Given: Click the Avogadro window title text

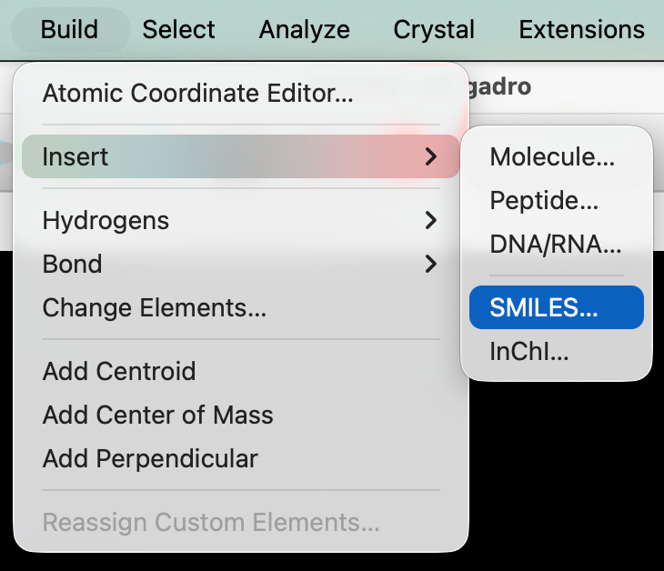Looking at the screenshot, I should [x=498, y=87].
